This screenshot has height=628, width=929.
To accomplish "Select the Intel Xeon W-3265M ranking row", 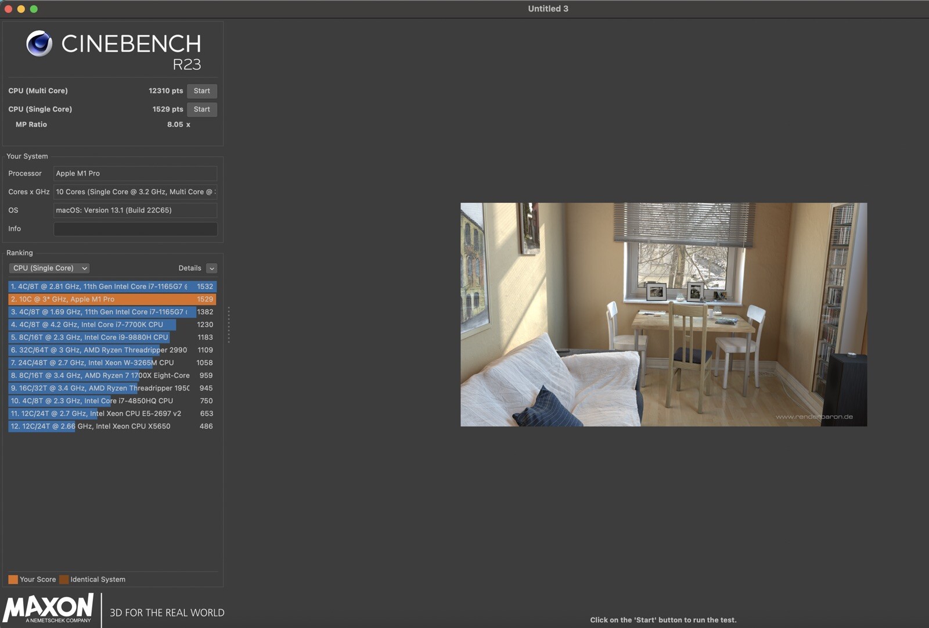I will (112, 363).
